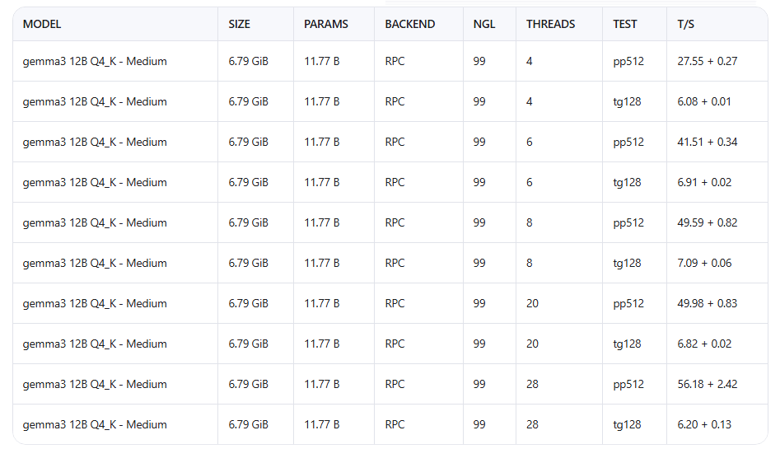The height and width of the screenshot is (449, 780).
Task: Click the T/S column header
Action: pos(686,24)
